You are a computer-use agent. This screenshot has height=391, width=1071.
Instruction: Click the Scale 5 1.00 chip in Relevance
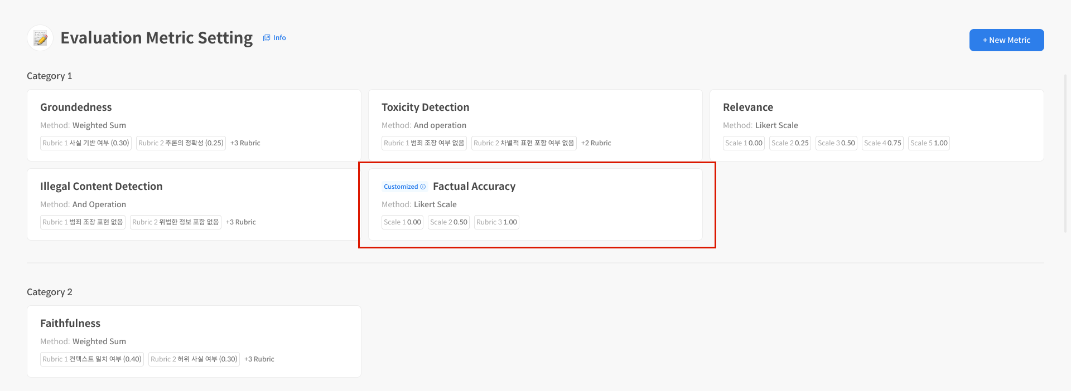point(929,143)
